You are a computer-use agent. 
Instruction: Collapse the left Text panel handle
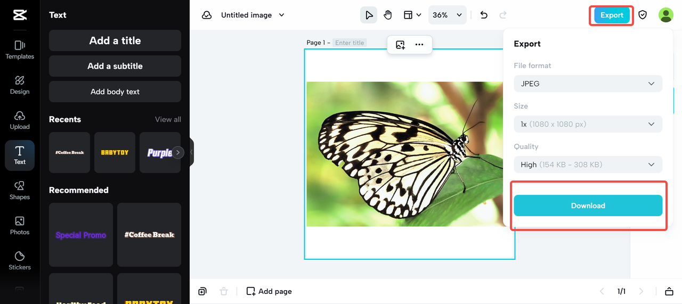pos(192,152)
